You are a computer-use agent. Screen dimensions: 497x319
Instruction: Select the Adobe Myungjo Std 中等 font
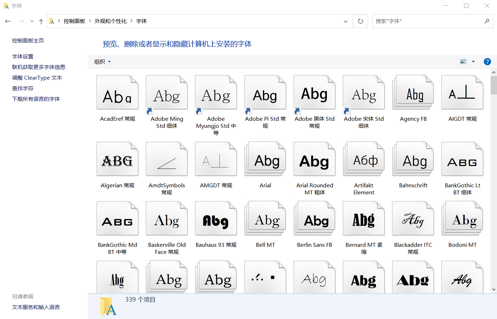pos(216,106)
